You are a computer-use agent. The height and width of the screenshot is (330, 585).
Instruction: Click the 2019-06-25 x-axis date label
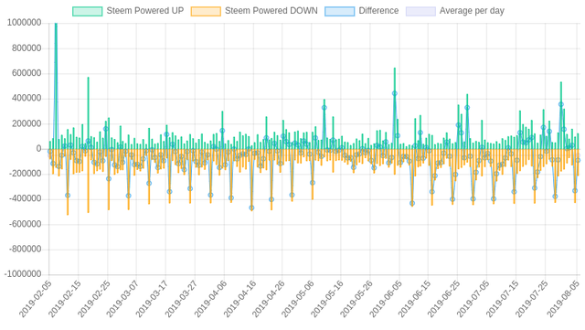pyautogui.click(x=443, y=300)
